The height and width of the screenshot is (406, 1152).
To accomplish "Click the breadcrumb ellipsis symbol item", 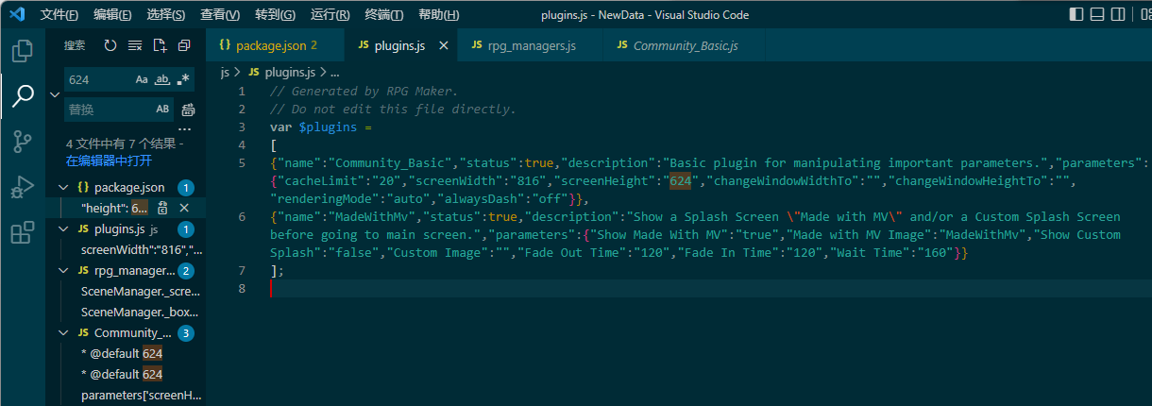I will point(334,72).
